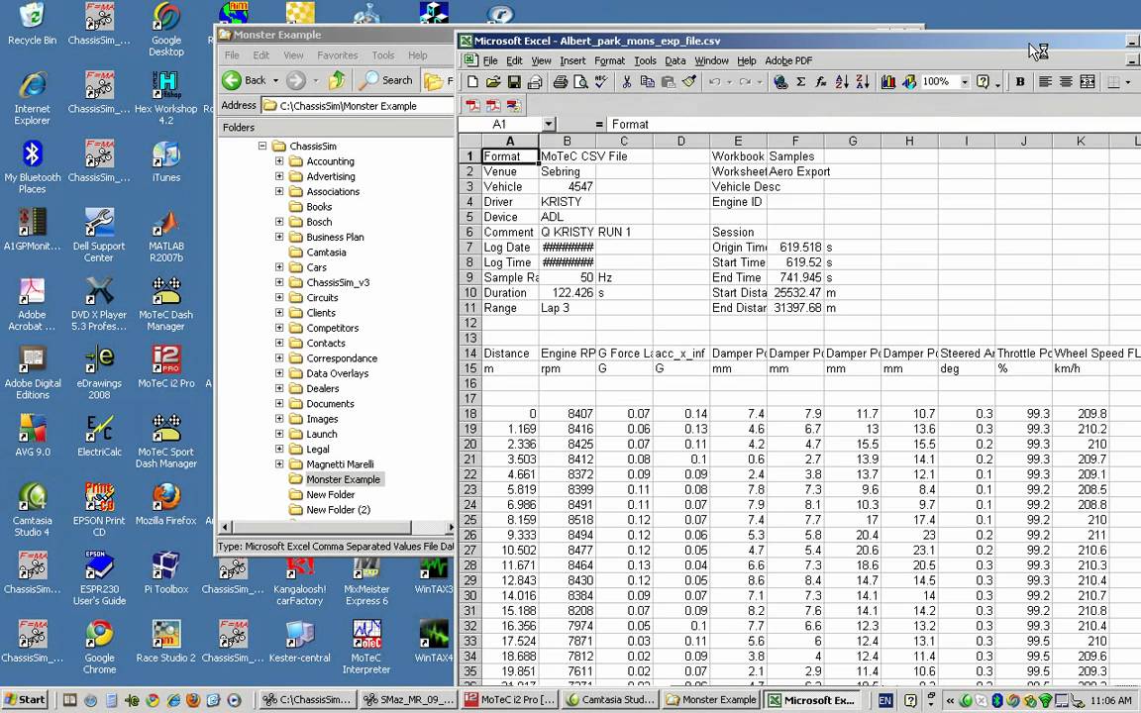Click the New workbook icon in Excel
Viewport: 1141px width, 713px height.
472,82
